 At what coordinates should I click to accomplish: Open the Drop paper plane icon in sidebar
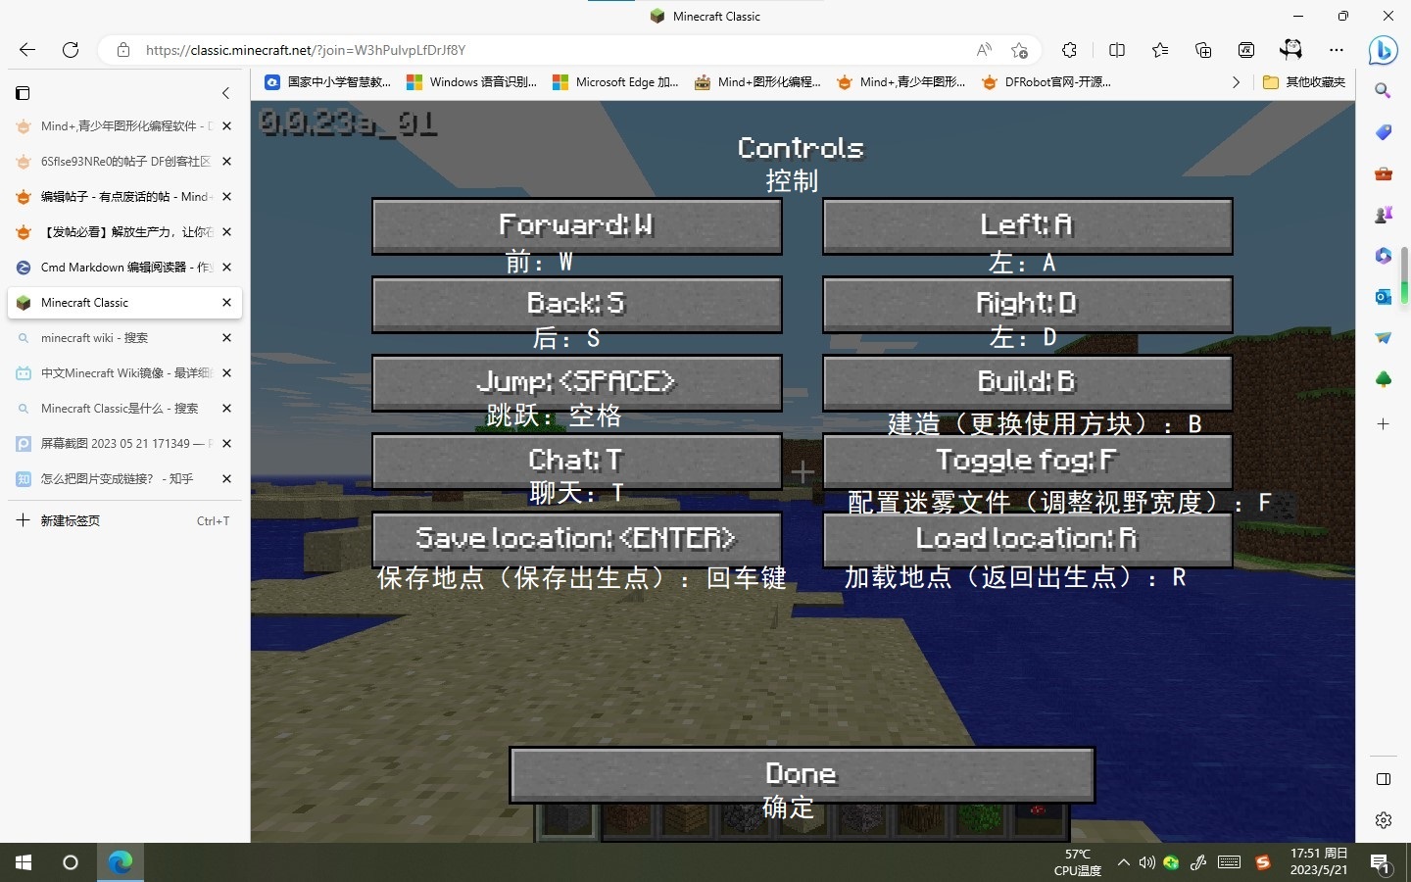coord(1383,338)
